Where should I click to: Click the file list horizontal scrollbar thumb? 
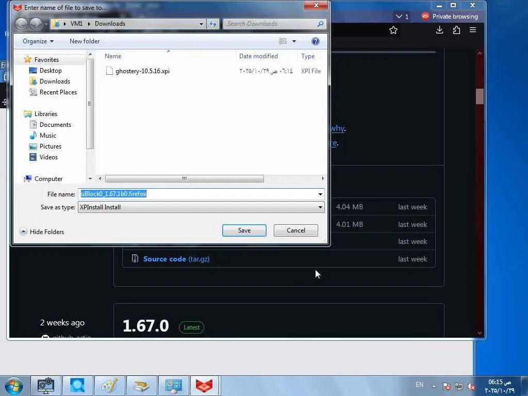click(184, 178)
